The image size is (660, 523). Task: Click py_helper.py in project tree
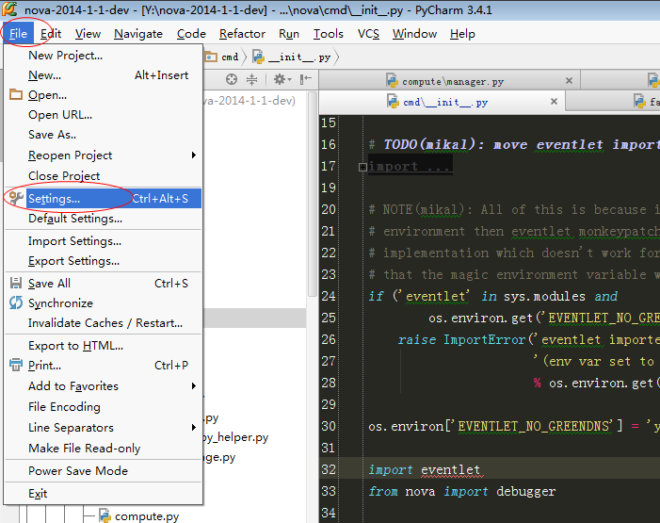click(235, 437)
